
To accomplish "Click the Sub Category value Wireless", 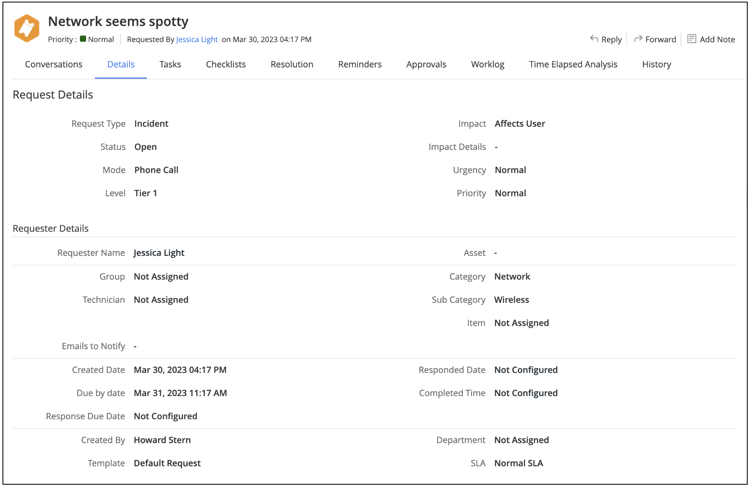I will click(x=511, y=300).
